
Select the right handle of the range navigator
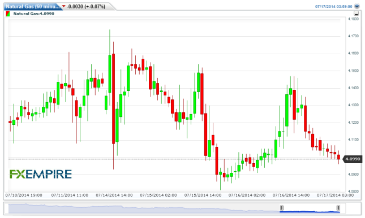click(x=338, y=208)
